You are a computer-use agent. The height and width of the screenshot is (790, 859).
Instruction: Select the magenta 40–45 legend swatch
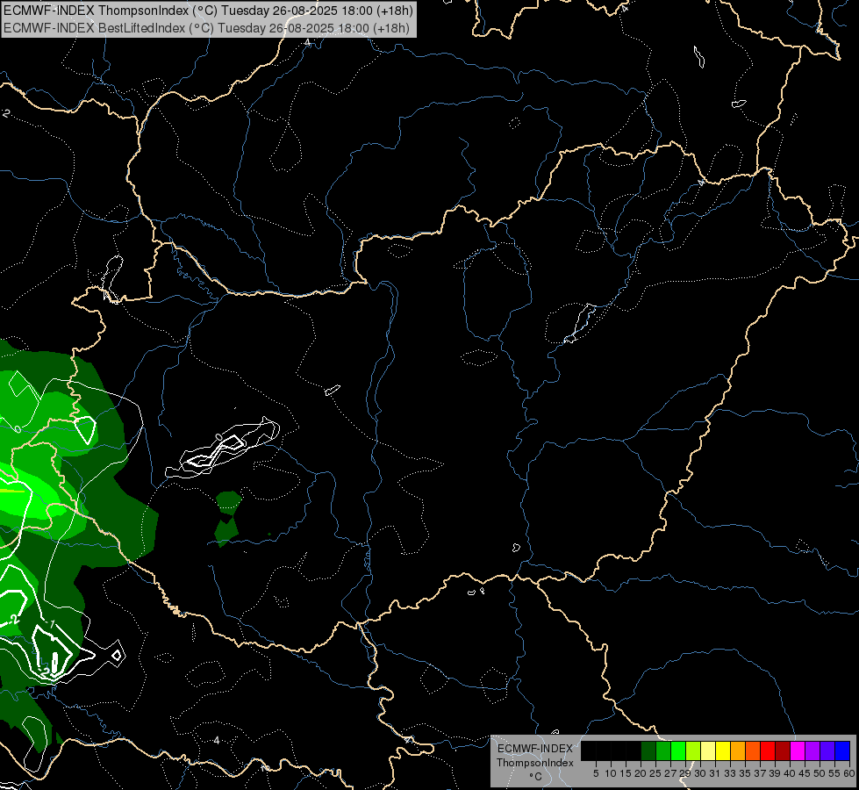798,750
